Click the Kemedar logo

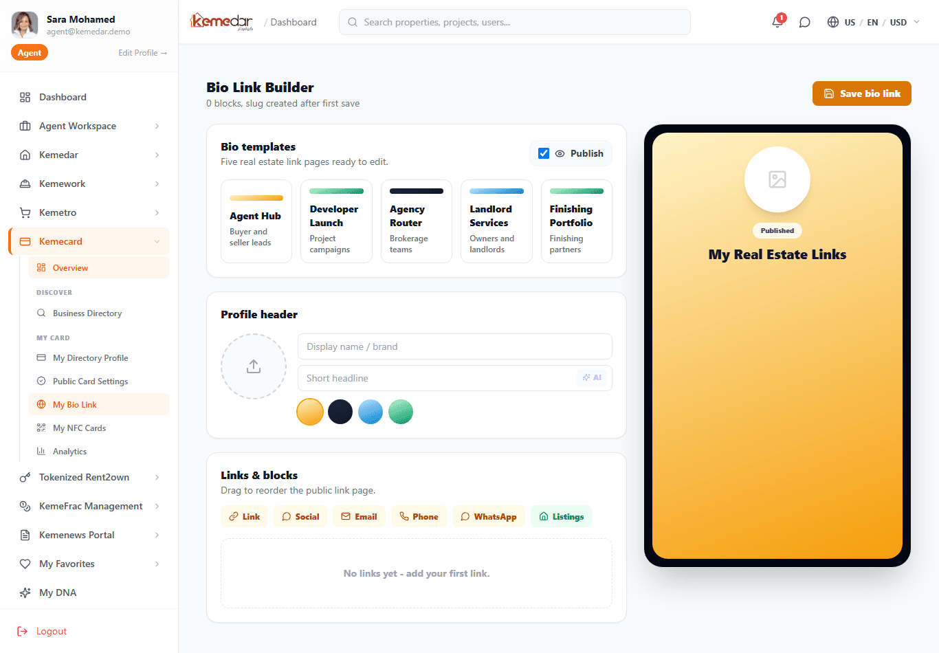(x=222, y=22)
